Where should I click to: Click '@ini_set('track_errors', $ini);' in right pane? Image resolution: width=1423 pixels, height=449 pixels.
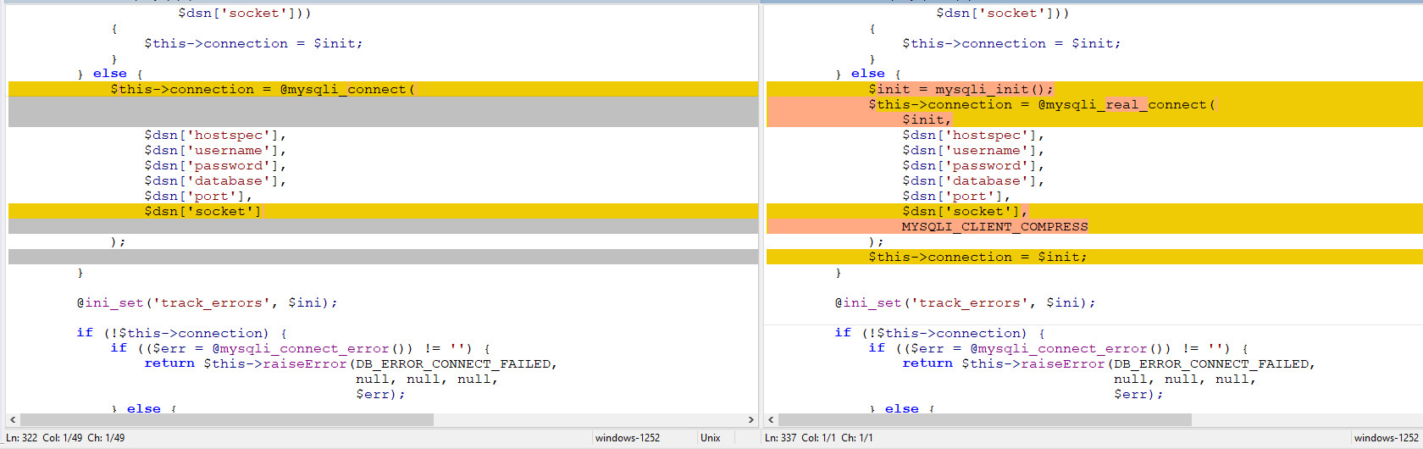point(966,302)
